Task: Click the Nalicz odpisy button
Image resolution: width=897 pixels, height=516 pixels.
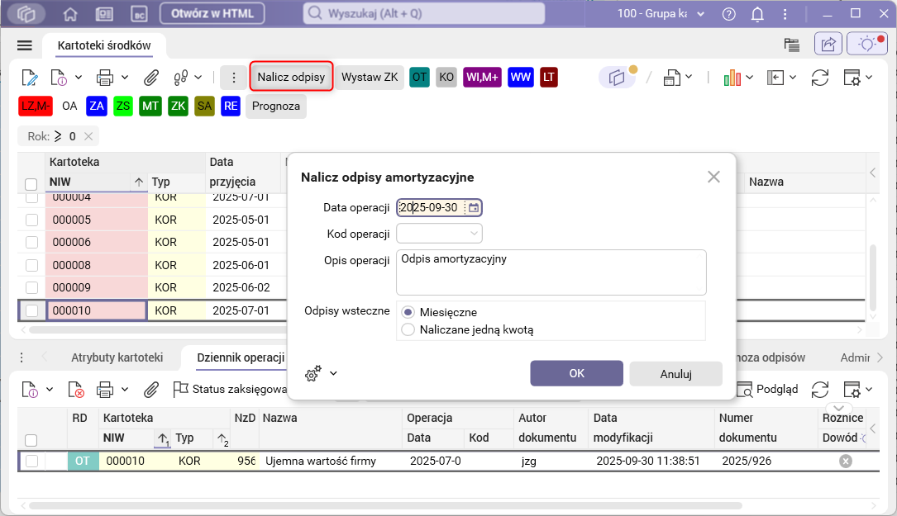Action: 291,77
